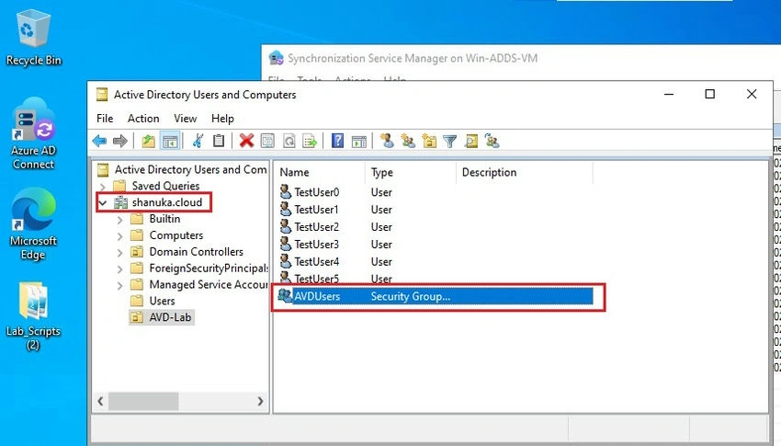Viewport: 781px width, 446px height.
Task: Select TestUser2 row name
Action: pyautogui.click(x=316, y=227)
